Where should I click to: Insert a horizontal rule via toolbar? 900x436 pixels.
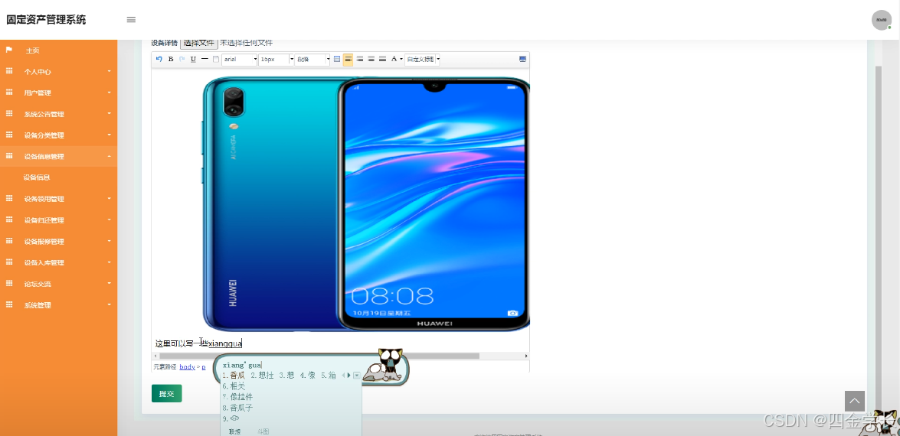tap(205, 59)
